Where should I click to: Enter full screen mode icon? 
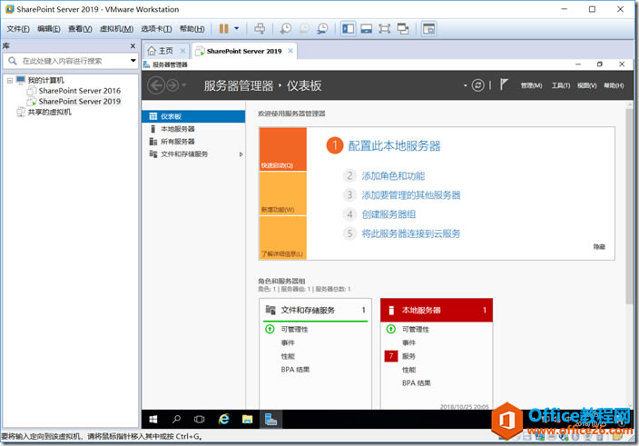click(x=384, y=28)
